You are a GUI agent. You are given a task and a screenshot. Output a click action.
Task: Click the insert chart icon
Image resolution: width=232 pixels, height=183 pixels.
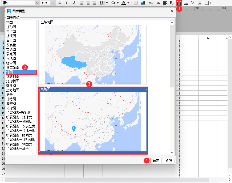[179, 3]
